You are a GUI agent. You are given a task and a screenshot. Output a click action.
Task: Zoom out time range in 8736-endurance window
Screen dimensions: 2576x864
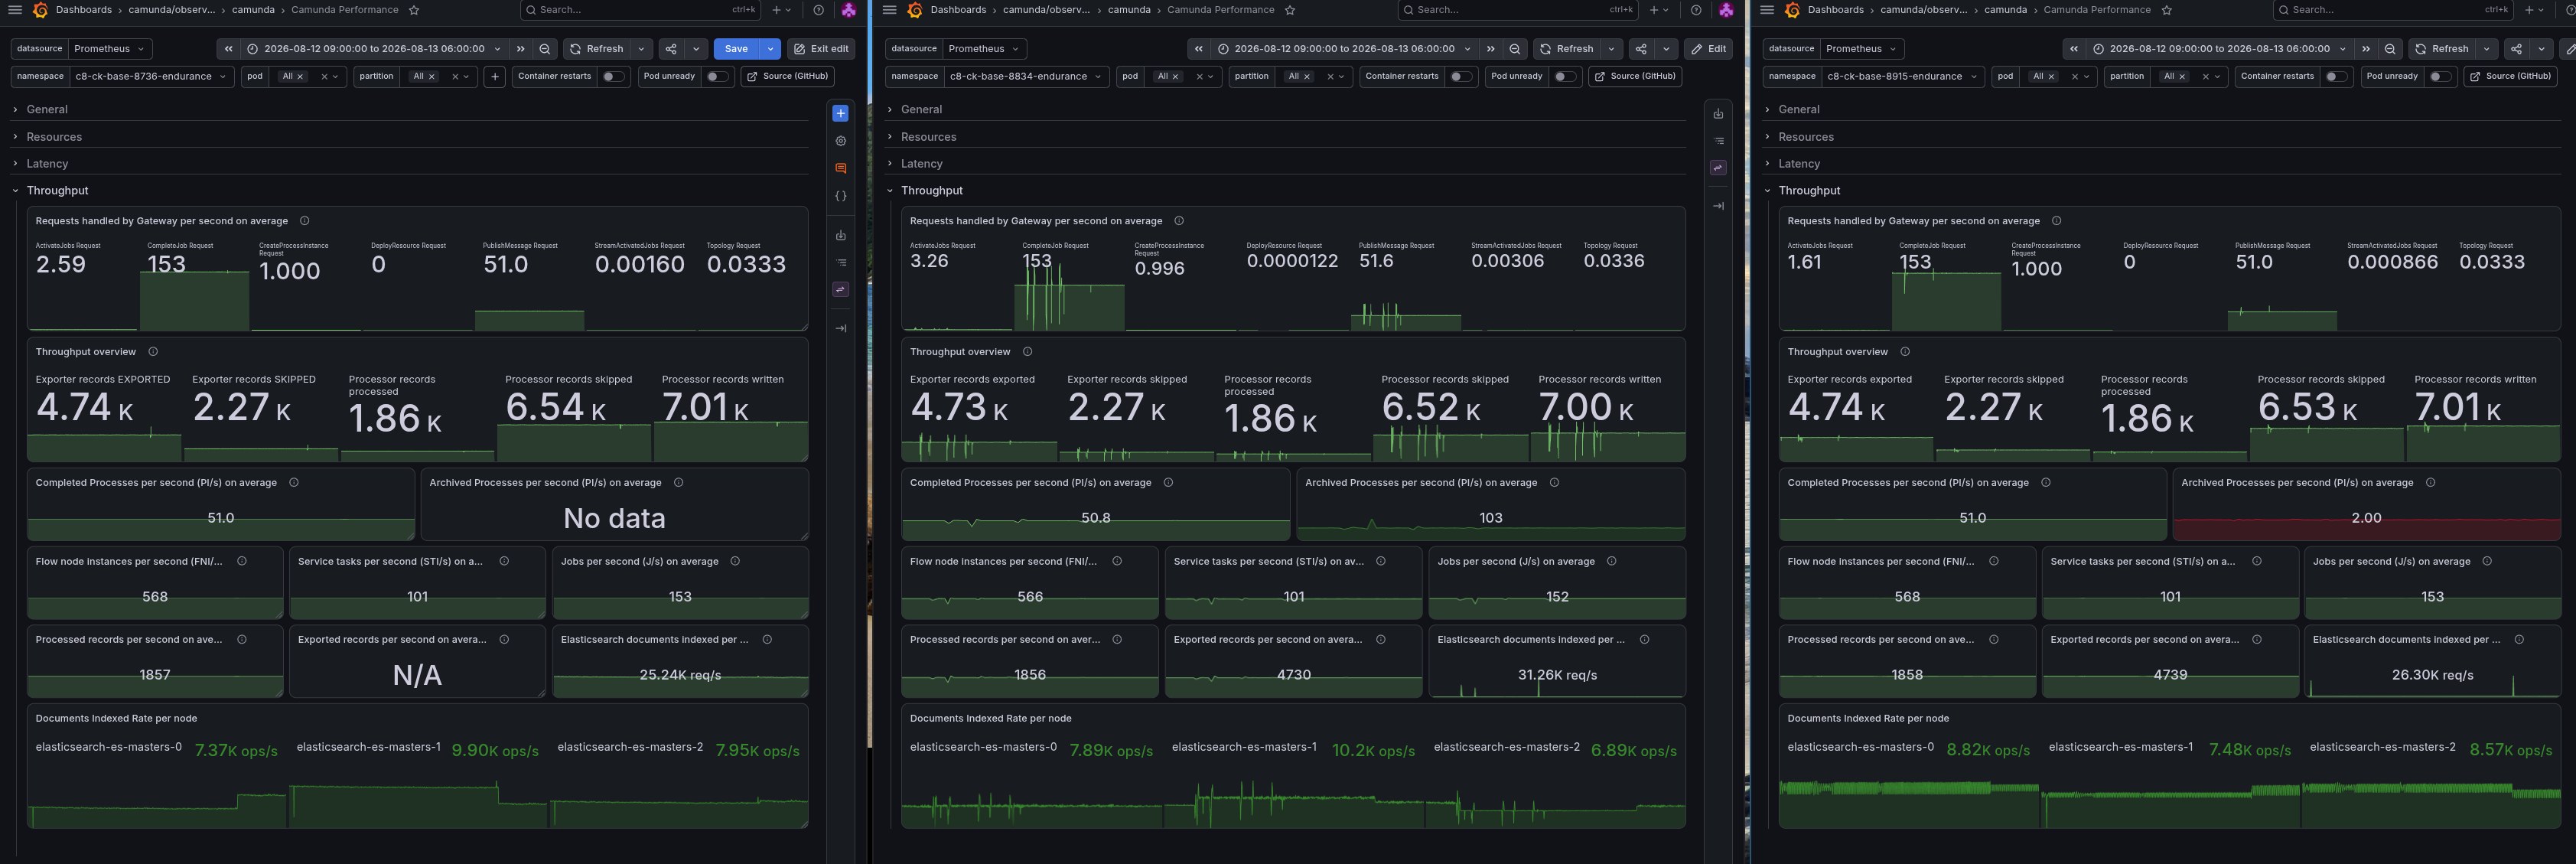pos(545,49)
